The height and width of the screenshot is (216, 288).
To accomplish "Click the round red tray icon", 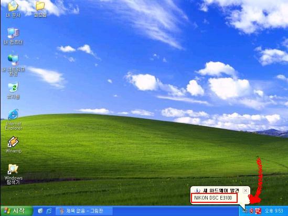I will [x=251, y=211].
